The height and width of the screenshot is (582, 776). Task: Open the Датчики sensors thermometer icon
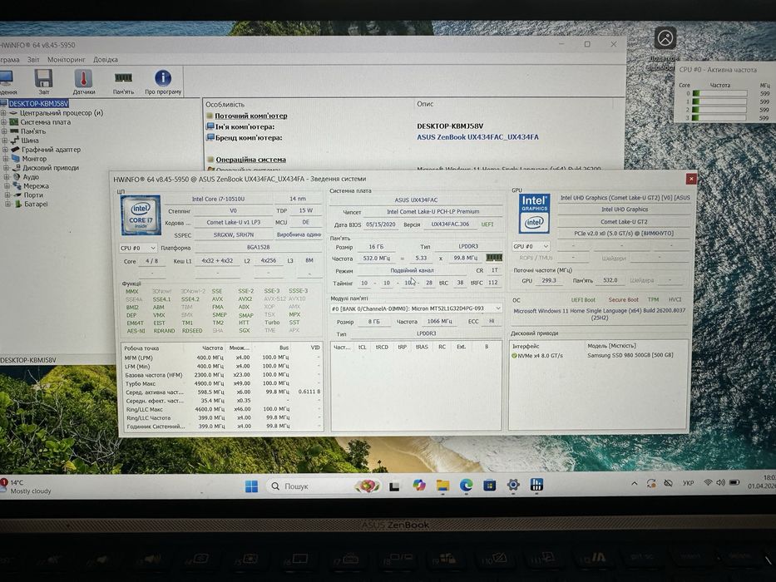84,81
